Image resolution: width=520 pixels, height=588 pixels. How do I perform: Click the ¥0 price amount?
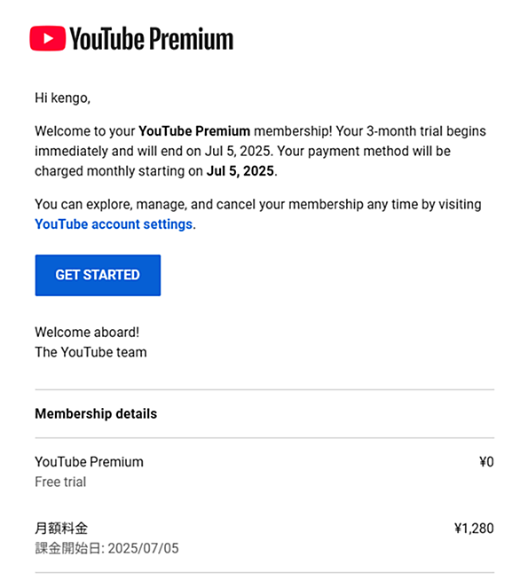pyautogui.click(x=486, y=462)
